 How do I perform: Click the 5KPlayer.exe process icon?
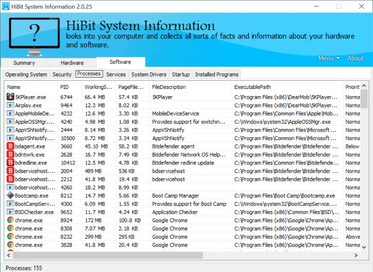10,97
